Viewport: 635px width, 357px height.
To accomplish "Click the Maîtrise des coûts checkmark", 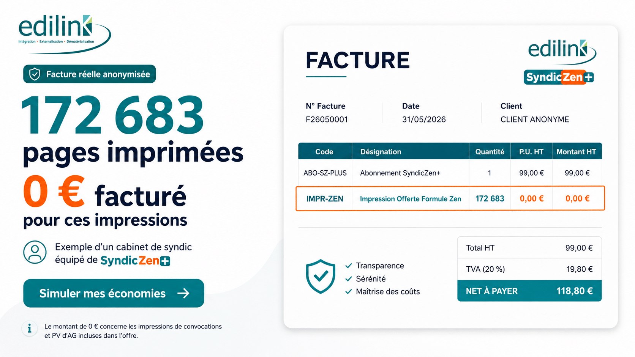I will click(348, 292).
